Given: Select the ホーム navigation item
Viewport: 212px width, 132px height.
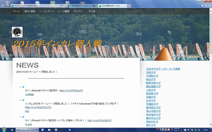Looking at the screenshot, I should [17, 11].
